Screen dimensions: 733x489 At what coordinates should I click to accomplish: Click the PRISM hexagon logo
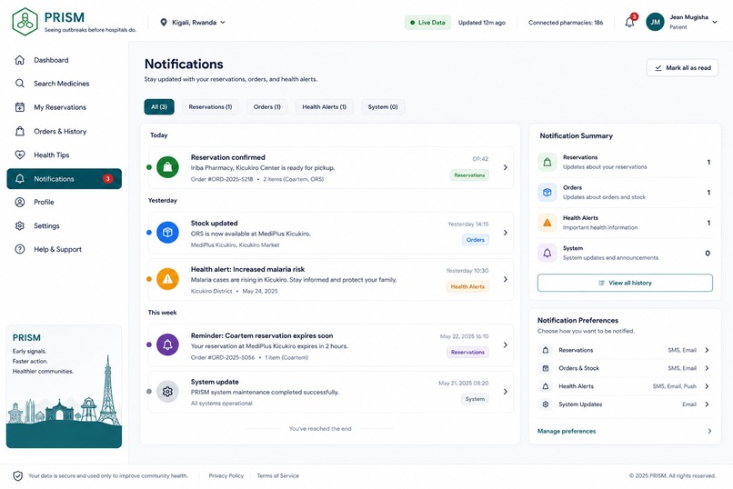pos(25,22)
